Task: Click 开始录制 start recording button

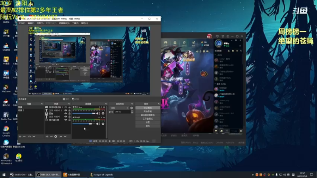Action: [x=147, y=112]
